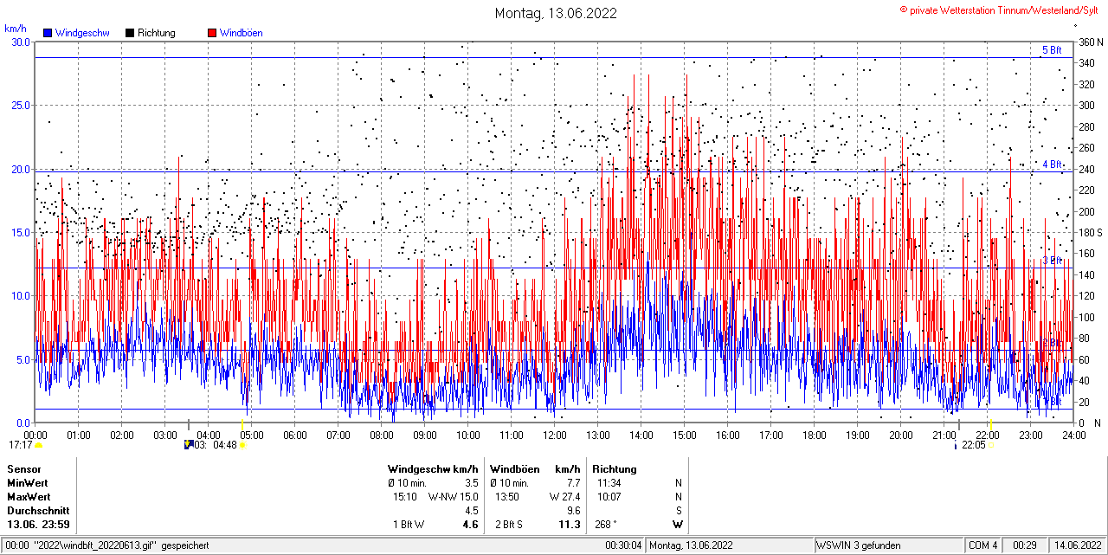This screenshot has width=1108, height=555.
Task: Click the Montag, 13.06.2022 status bar panel
Action: pyautogui.click(x=731, y=545)
